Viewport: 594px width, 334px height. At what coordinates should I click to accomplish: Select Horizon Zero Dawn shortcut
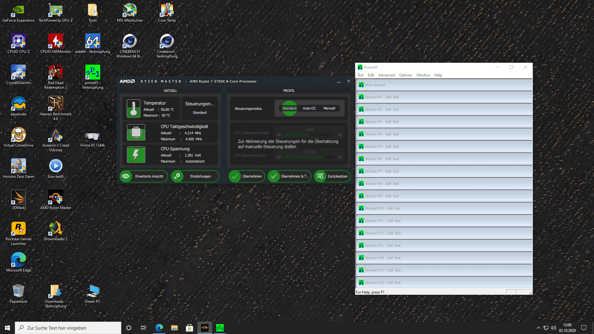pyautogui.click(x=19, y=169)
